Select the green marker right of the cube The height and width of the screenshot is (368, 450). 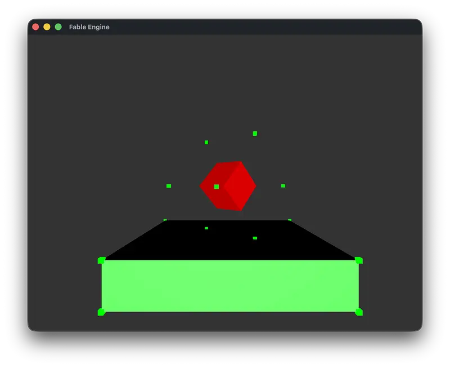click(x=283, y=185)
